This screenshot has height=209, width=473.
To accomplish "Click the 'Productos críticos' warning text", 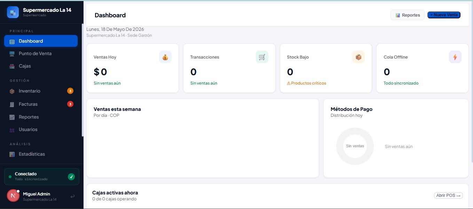I will pos(307,83).
